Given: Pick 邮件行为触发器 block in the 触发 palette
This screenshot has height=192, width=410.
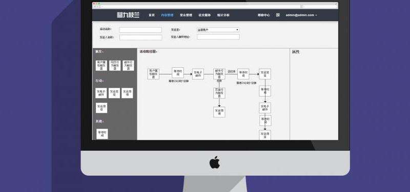Looking at the screenshot, I should (128, 65).
